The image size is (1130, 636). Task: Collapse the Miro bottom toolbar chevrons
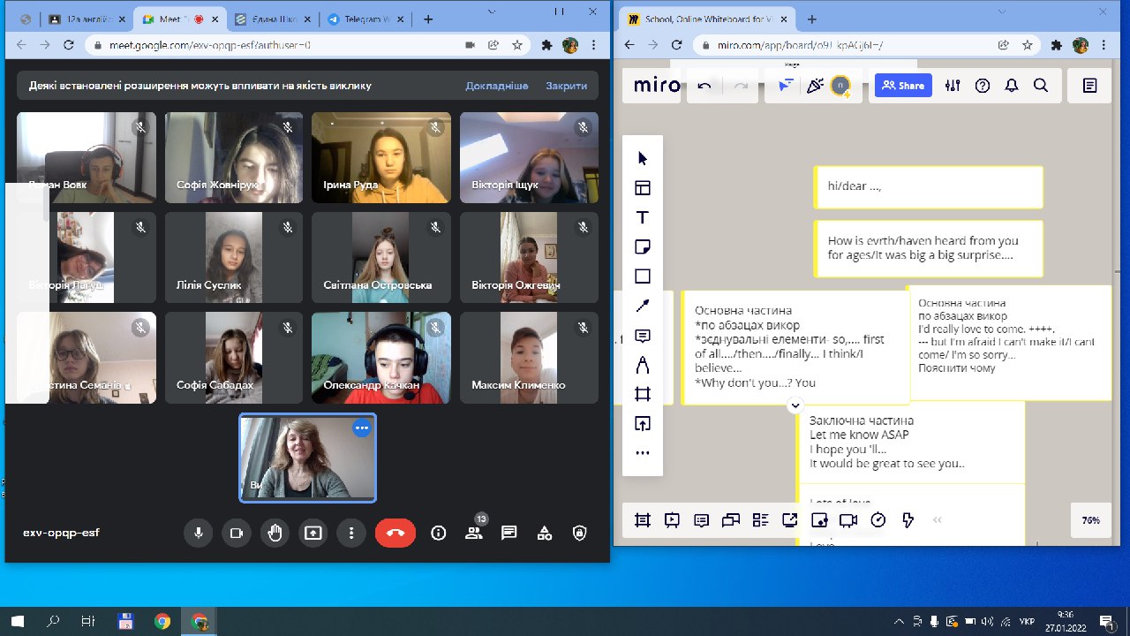click(x=938, y=520)
